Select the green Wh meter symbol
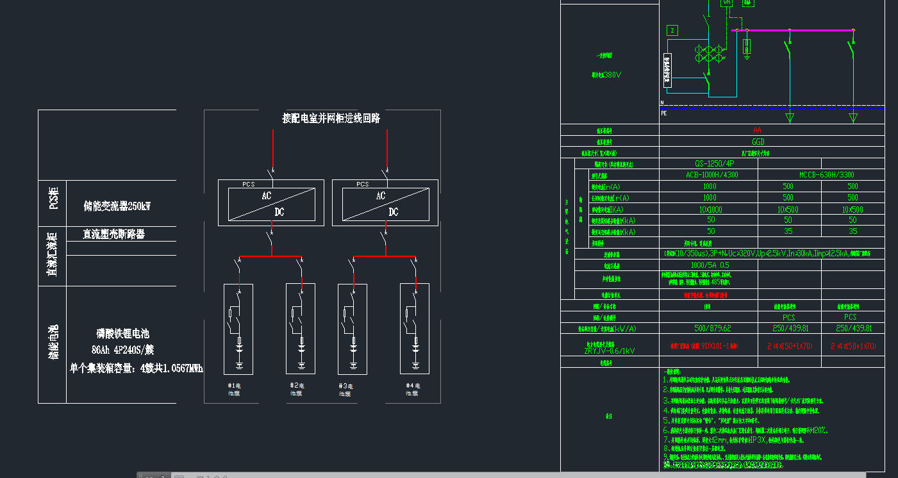 [x=727, y=3]
